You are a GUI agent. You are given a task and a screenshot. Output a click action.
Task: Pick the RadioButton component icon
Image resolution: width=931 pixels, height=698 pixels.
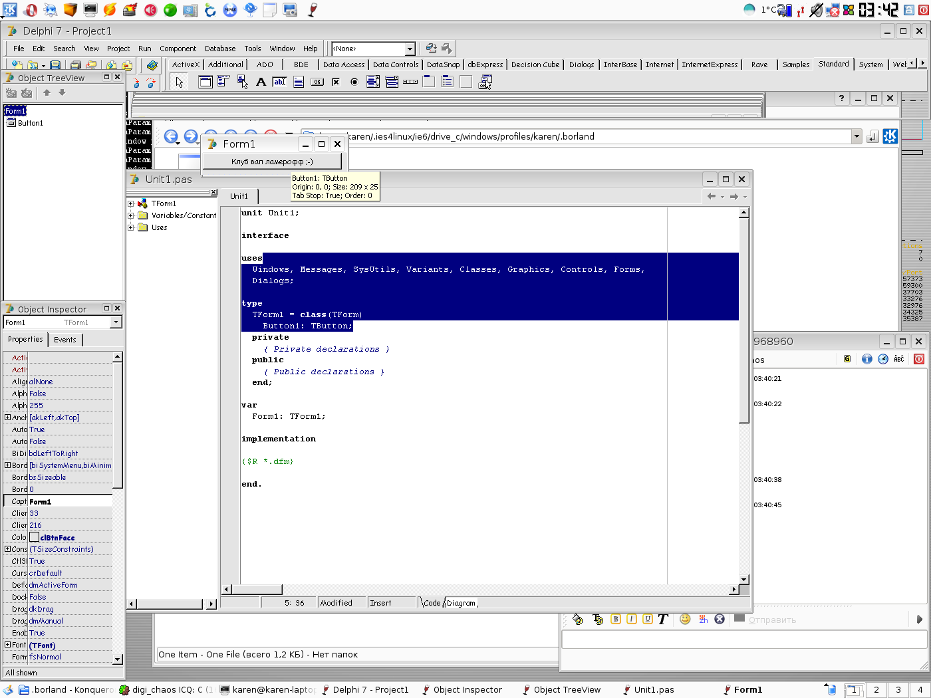354,82
